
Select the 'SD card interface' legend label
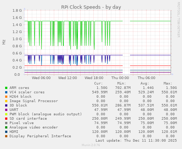(28, 119)
